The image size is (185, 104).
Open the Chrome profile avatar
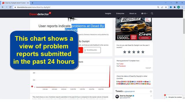(179, 7)
